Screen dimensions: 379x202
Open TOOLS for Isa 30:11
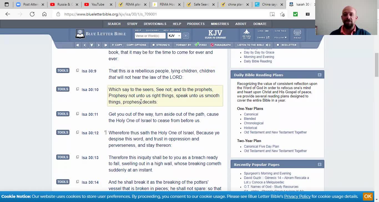point(63,114)
